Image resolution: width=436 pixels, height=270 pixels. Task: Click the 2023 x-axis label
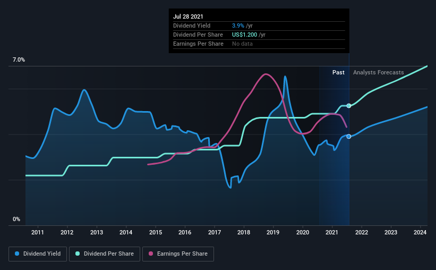click(391, 232)
